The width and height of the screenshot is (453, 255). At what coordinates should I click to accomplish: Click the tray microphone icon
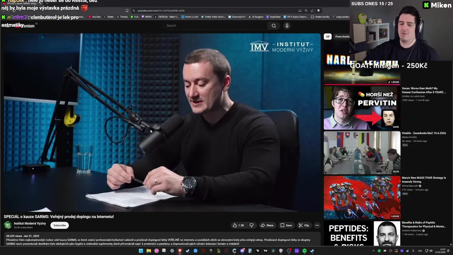[413, 251]
